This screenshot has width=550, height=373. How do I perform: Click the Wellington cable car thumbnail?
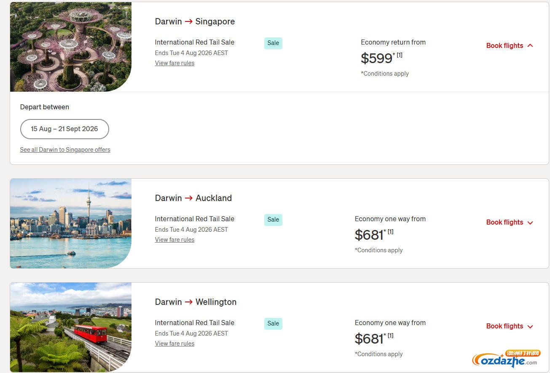71,327
